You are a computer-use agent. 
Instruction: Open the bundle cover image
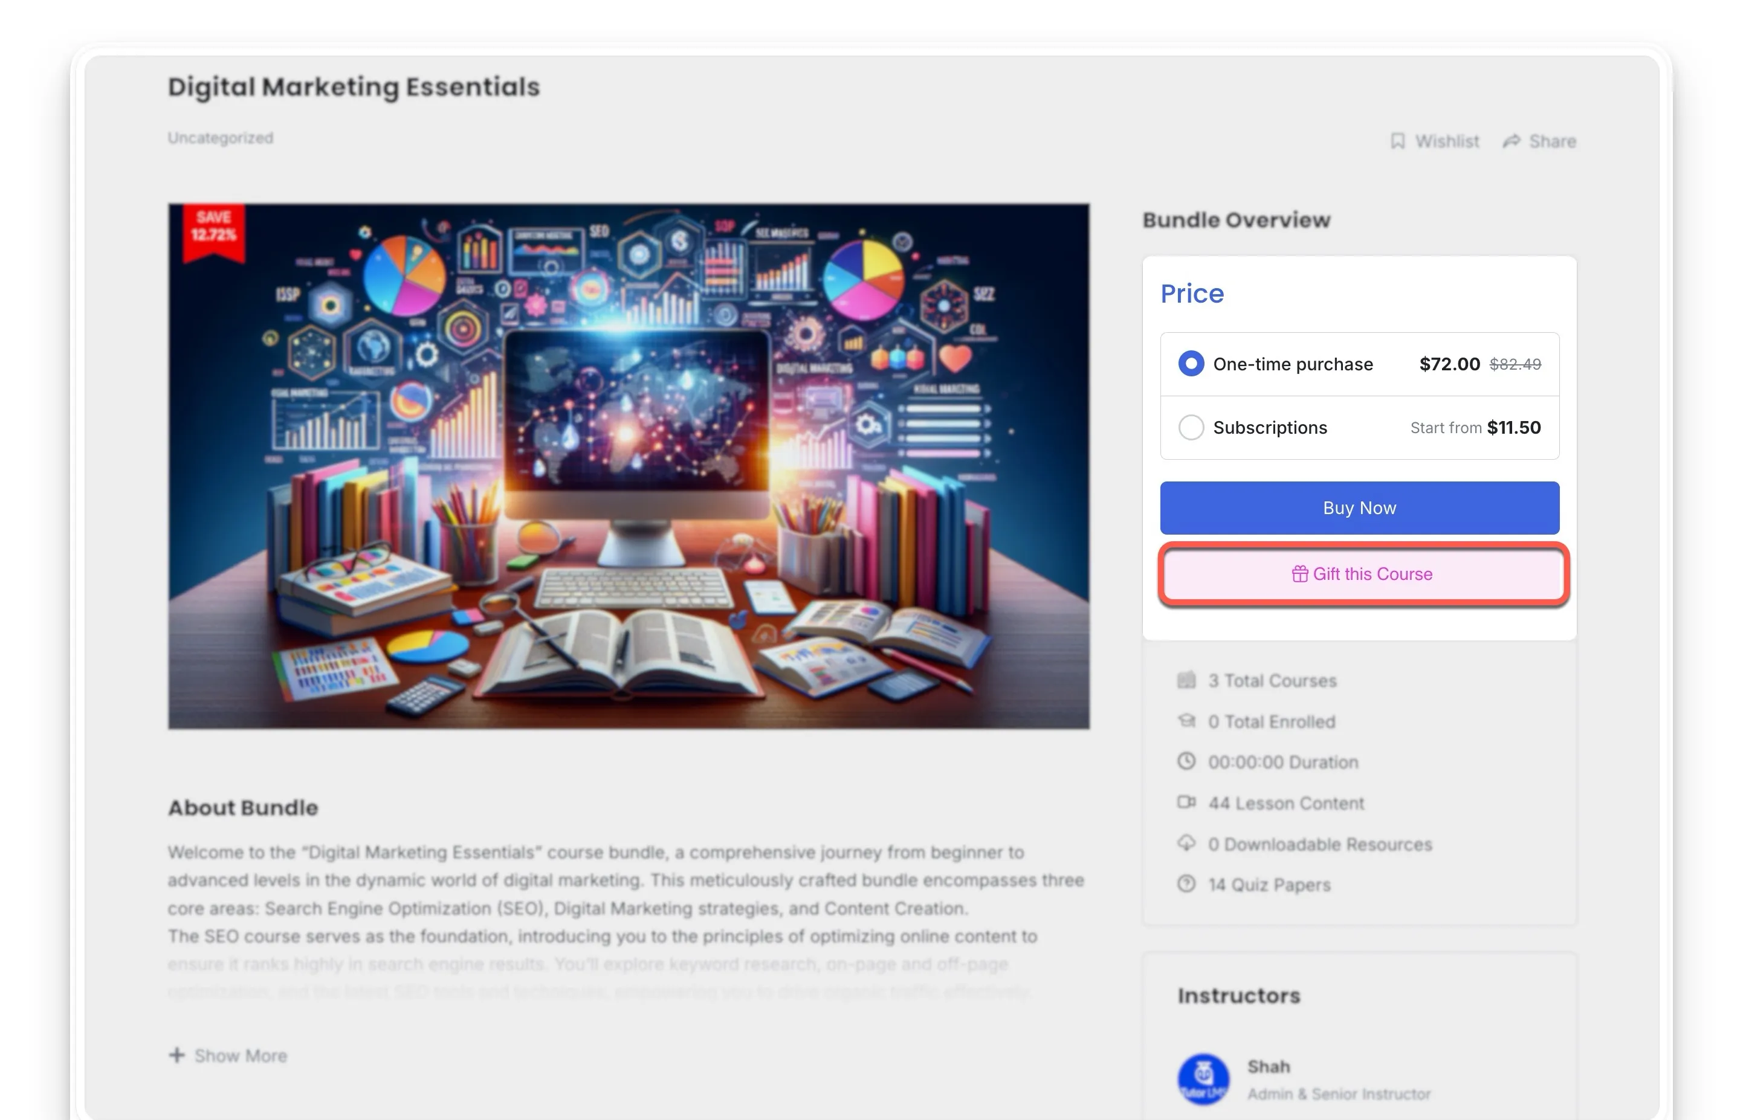point(629,466)
